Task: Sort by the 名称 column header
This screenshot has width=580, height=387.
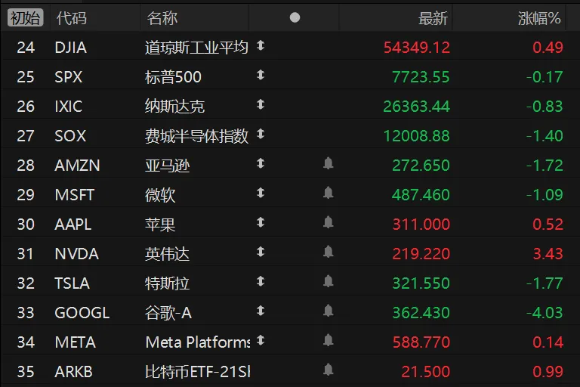Action: pos(162,18)
